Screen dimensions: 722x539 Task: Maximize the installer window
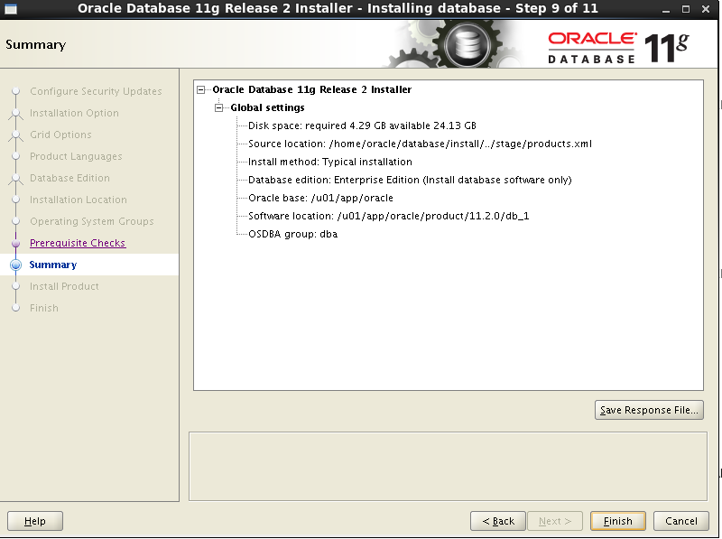pos(686,9)
